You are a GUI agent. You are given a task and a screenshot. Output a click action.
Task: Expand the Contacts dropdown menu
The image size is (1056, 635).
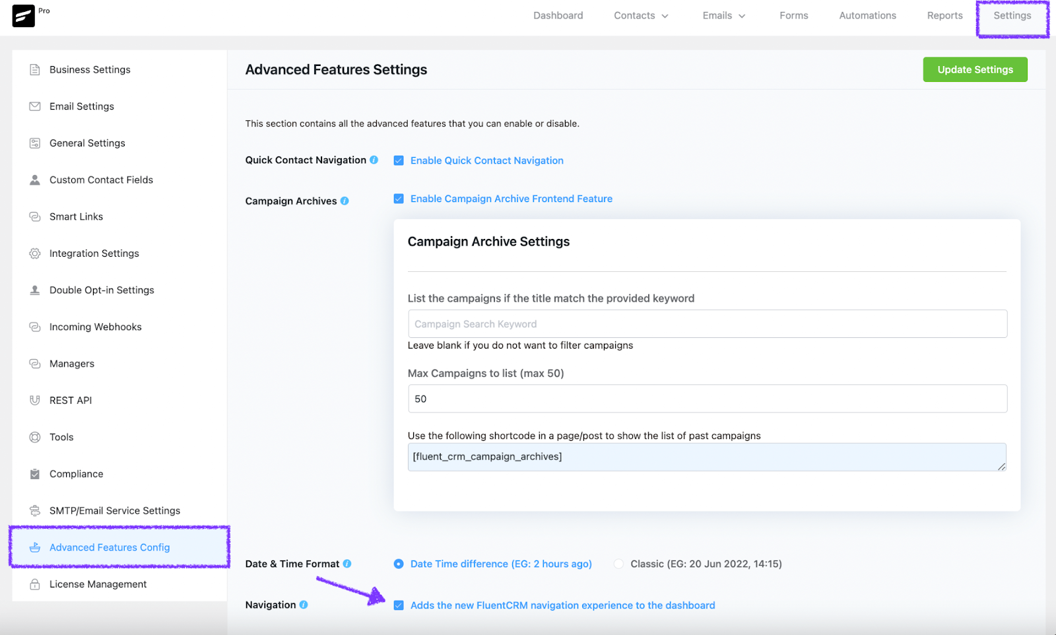(x=641, y=16)
